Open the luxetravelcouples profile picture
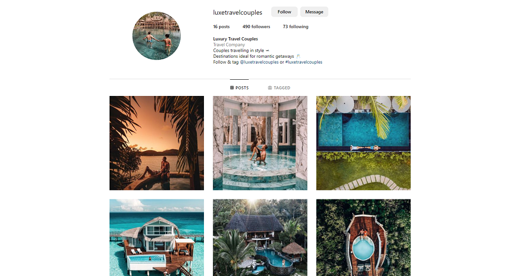 point(156,36)
